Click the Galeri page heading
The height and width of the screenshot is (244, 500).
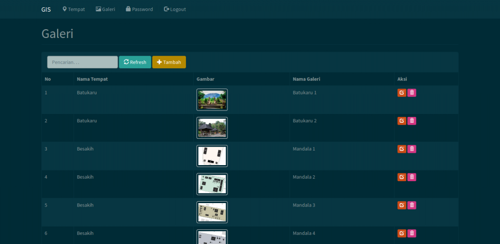point(58,34)
